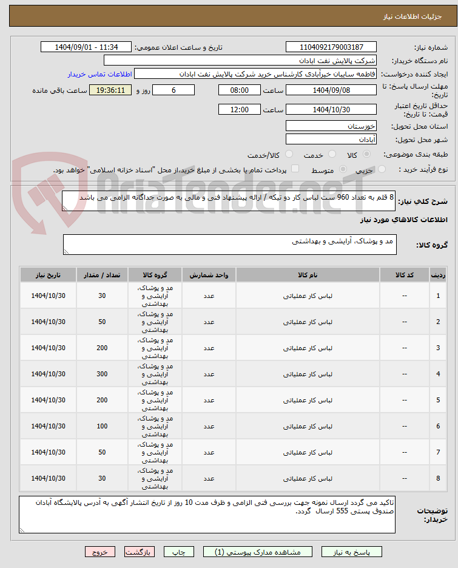458x568 pixels.
Task: Click the response deadline time 08:00
Action: (240, 90)
